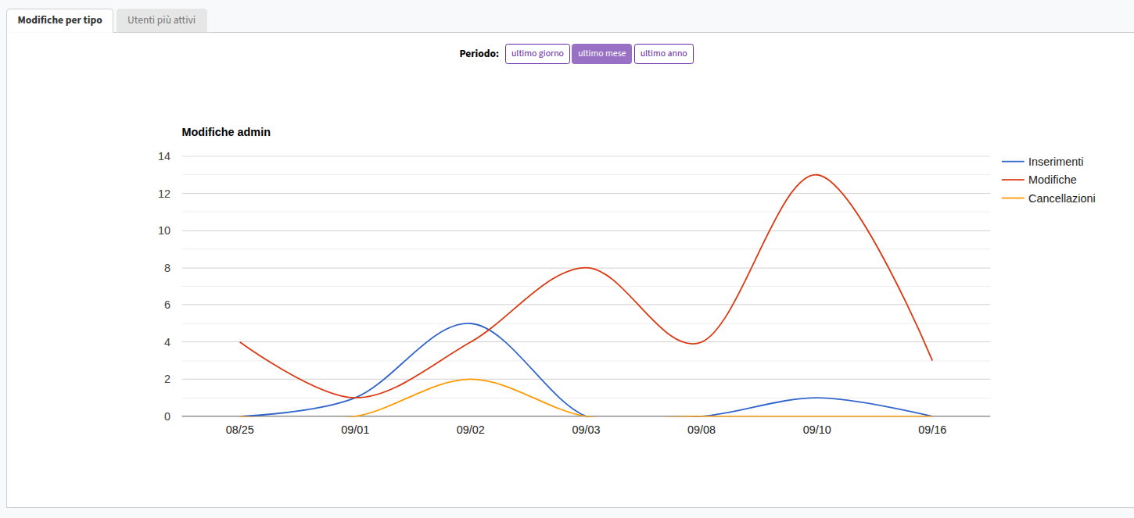Click the 09/01 x-axis date label
The height and width of the screenshot is (518, 1134).
pyautogui.click(x=355, y=430)
